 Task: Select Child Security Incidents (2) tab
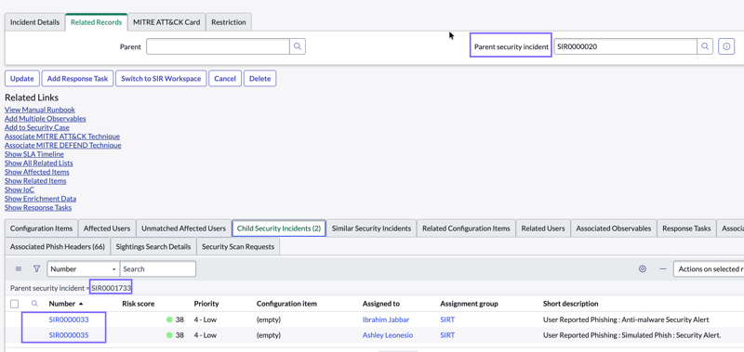[279, 228]
